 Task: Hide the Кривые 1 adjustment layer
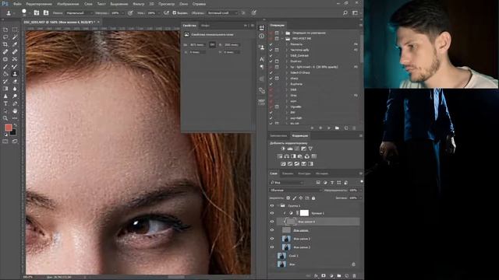point(272,213)
